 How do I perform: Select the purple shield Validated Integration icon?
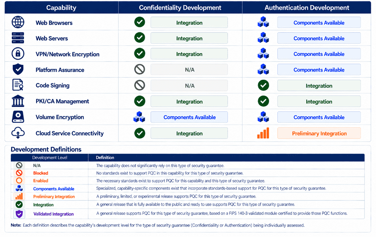point(19,214)
